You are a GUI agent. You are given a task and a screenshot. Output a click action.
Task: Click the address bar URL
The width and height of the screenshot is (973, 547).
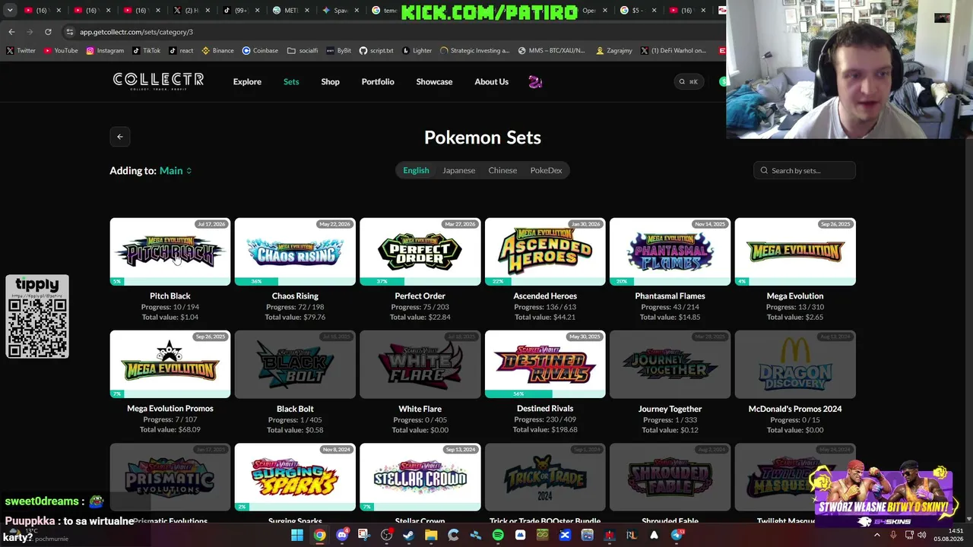coord(136,32)
